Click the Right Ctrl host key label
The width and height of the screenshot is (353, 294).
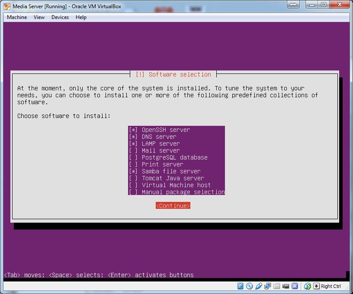(331, 286)
